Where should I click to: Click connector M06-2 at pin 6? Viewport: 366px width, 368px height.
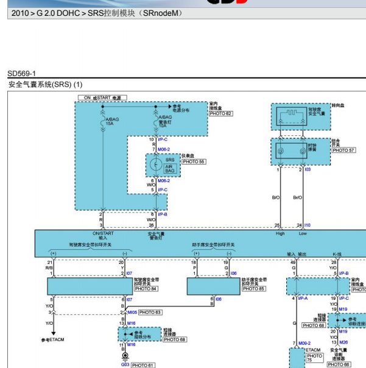164,181
